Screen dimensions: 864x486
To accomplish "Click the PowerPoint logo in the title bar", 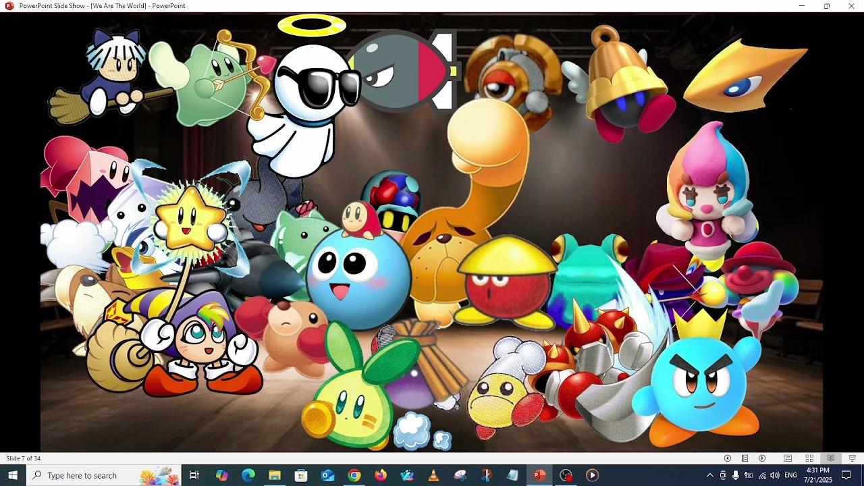I will tap(9, 6).
